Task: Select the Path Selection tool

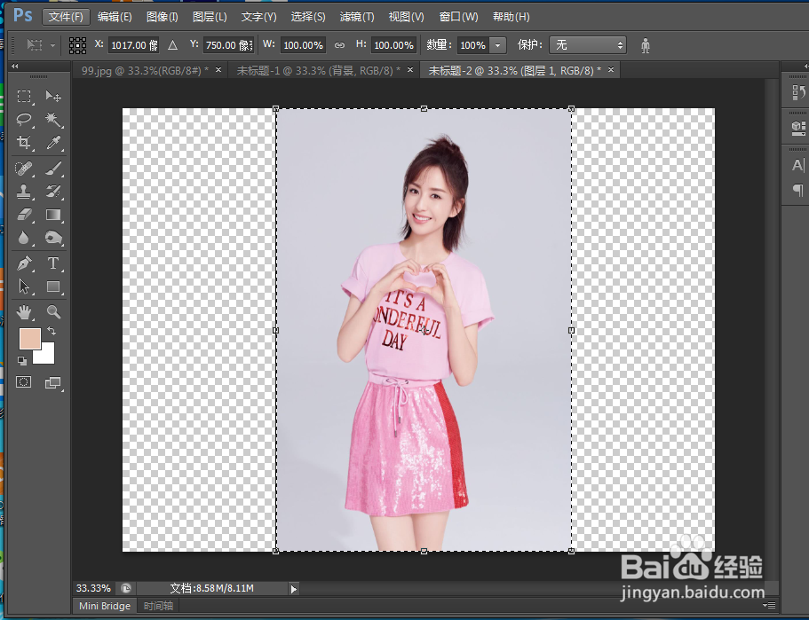Action: coord(24,286)
